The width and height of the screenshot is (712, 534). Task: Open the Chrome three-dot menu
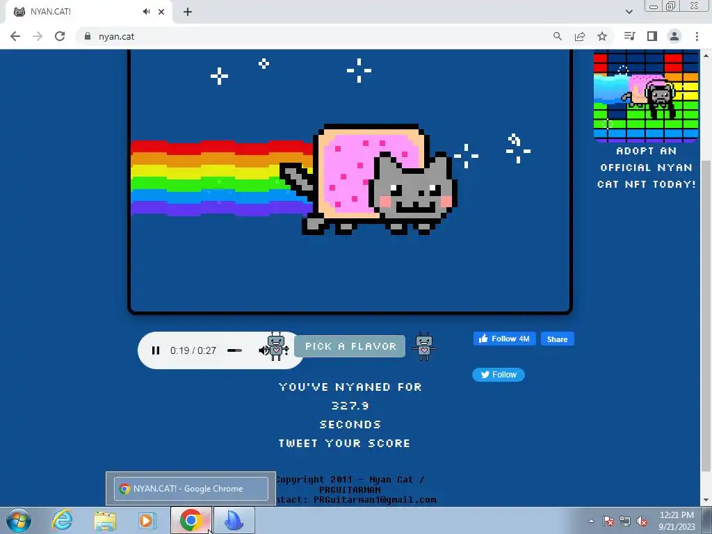pos(697,36)
